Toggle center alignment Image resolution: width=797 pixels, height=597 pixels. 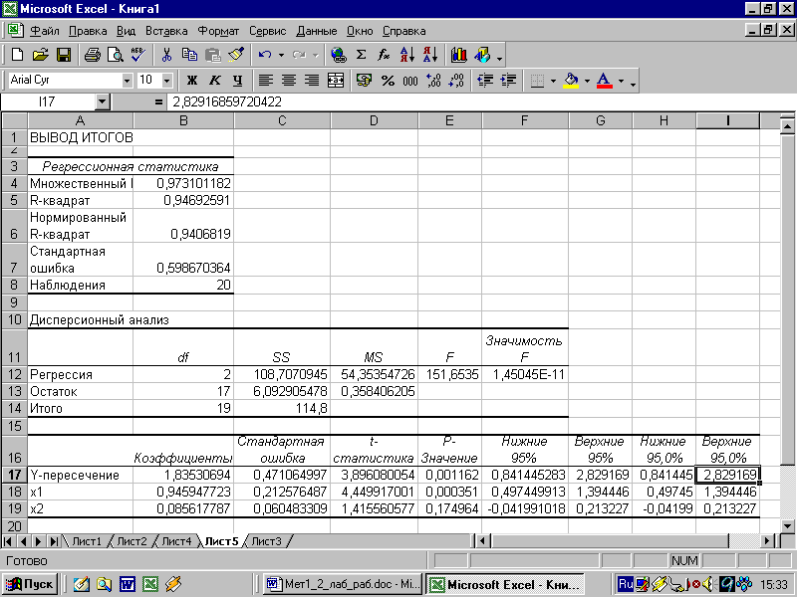click(289, 81)
